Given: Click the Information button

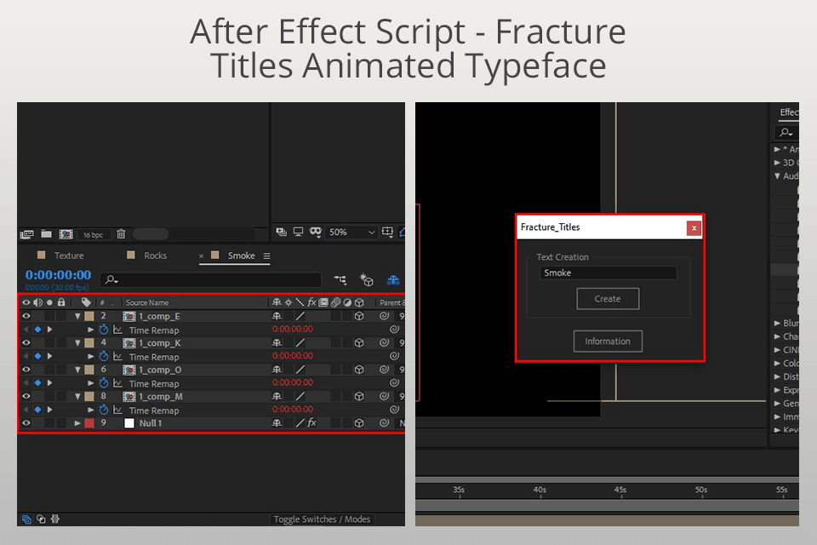Looking at the screenshot, I should click(x=608, y=341).
